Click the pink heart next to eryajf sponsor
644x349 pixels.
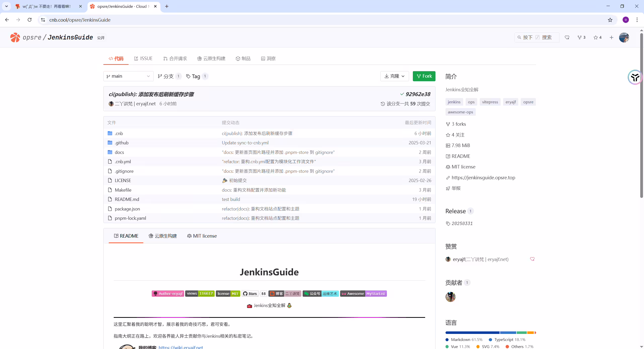[532, 259]
